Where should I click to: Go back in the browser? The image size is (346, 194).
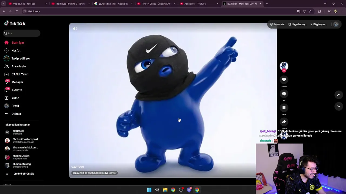[4, 11]
